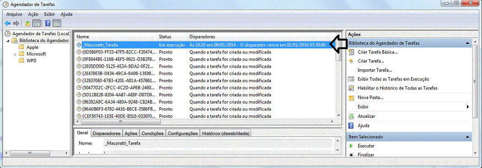
Task: Open the Exibir submenu arrow in Ações
Action: tap(467, 107)
